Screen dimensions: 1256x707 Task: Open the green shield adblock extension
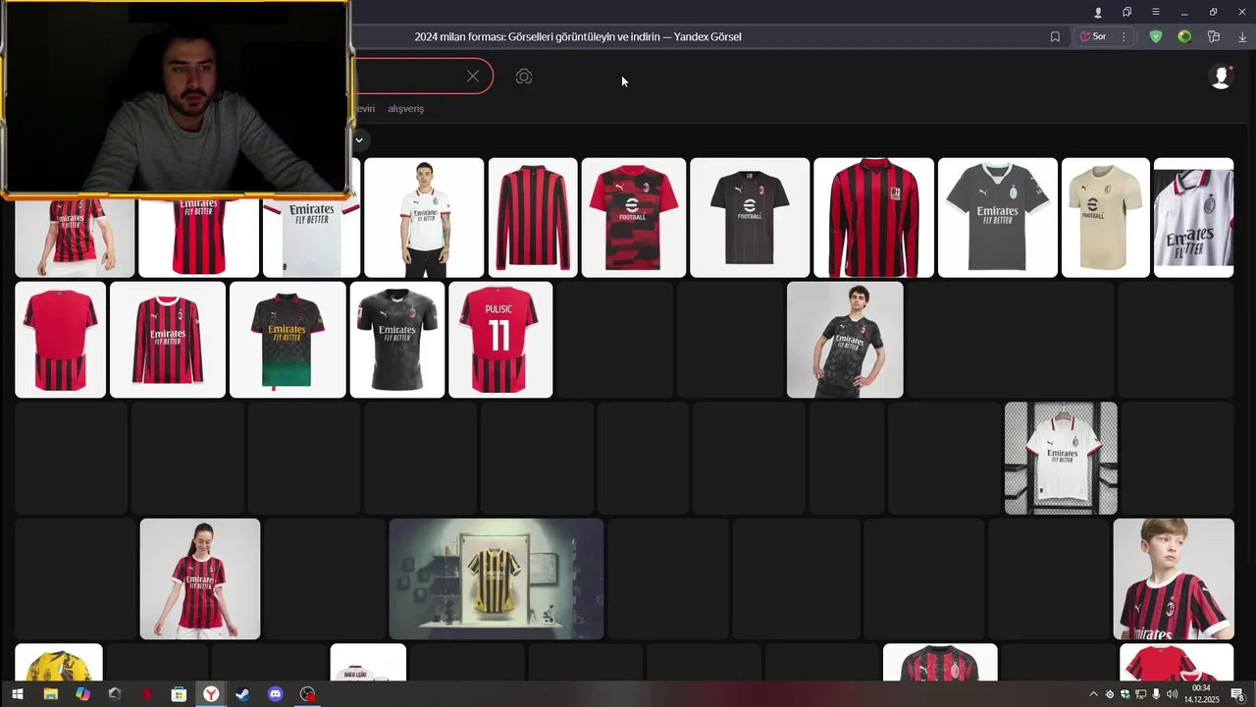point(1156,36)
